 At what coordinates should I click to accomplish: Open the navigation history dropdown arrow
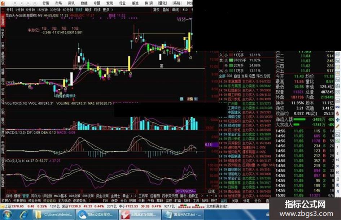coord(35,3)
